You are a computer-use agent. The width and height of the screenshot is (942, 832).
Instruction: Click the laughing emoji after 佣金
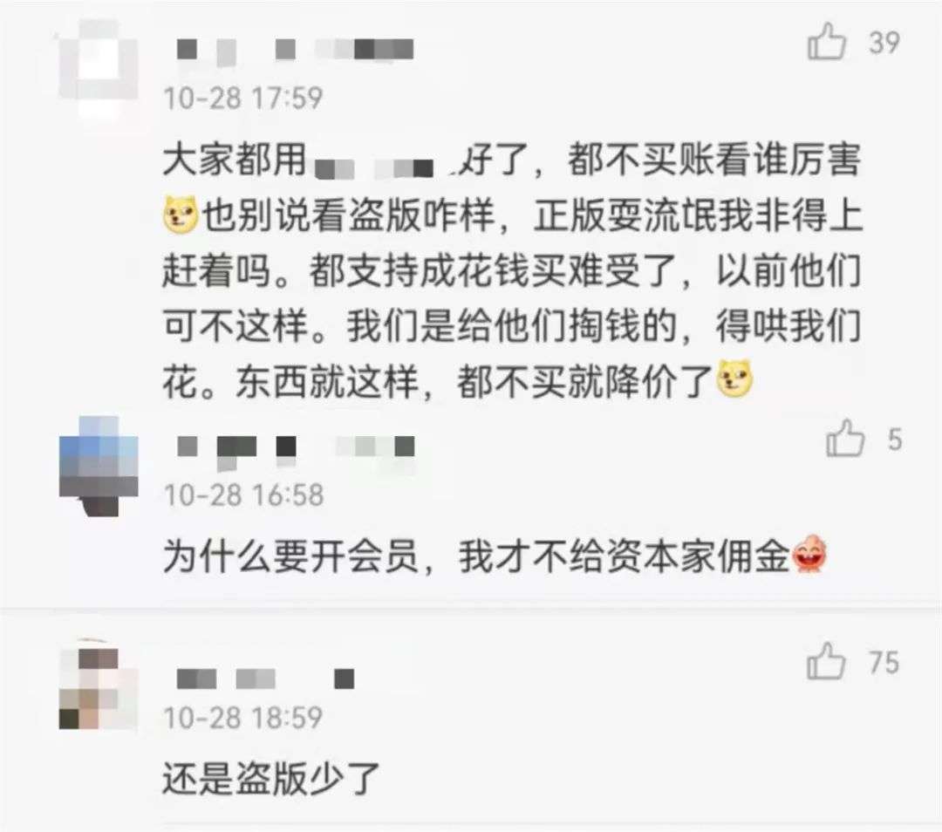click(809, 555)
